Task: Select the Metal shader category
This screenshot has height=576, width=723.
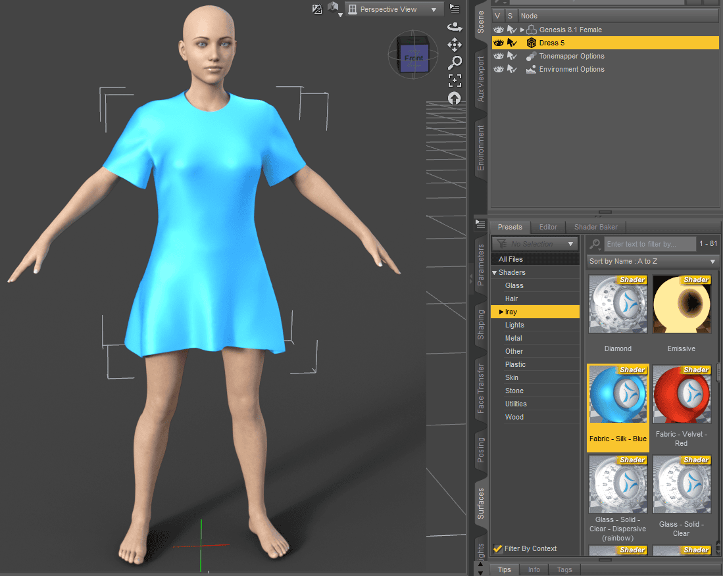Action: tap(514, 337)
